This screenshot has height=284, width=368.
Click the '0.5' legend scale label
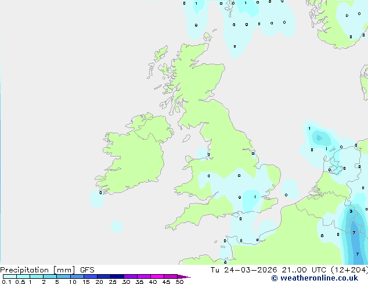pyautogui.click(x=20, y=282)
